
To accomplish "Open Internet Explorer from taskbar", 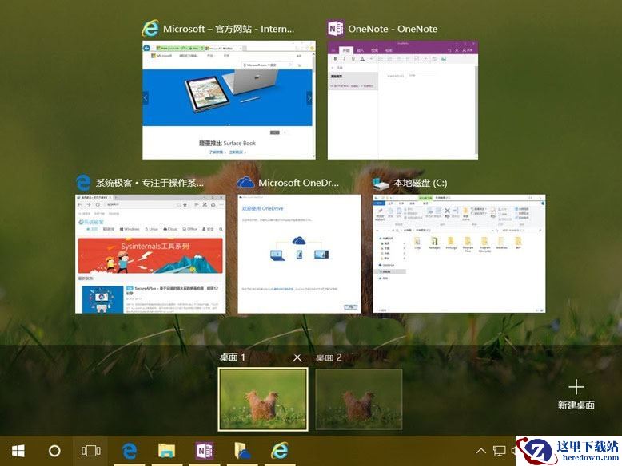I will [280, 451].
